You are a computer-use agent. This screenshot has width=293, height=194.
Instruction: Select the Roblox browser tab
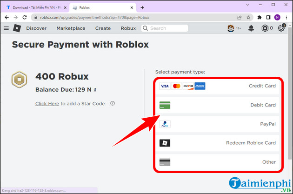[102, 7]
